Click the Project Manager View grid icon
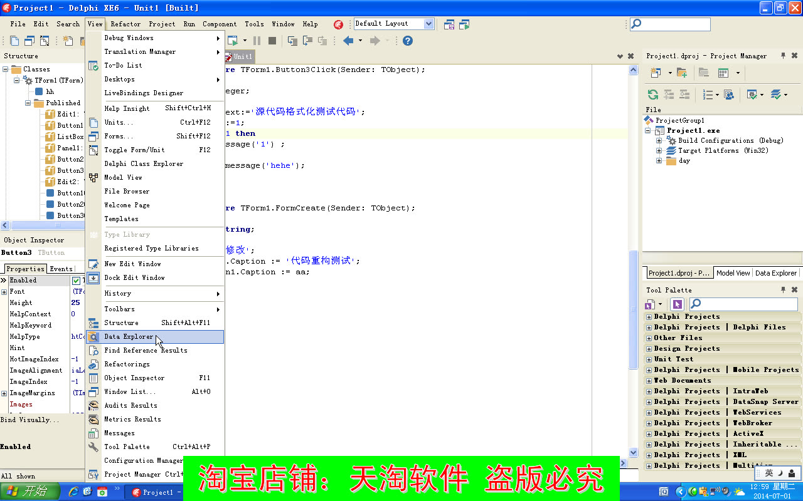 point(723,73)
